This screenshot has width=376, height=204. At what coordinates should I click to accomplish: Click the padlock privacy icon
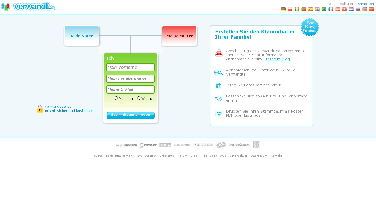tap(40, 109)
